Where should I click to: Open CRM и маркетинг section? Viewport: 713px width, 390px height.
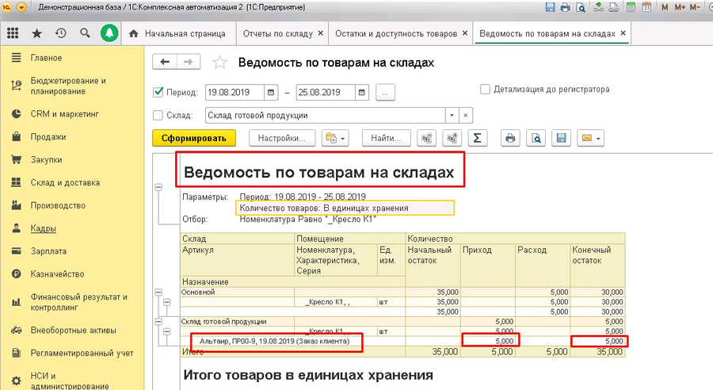tap(65, 114)
